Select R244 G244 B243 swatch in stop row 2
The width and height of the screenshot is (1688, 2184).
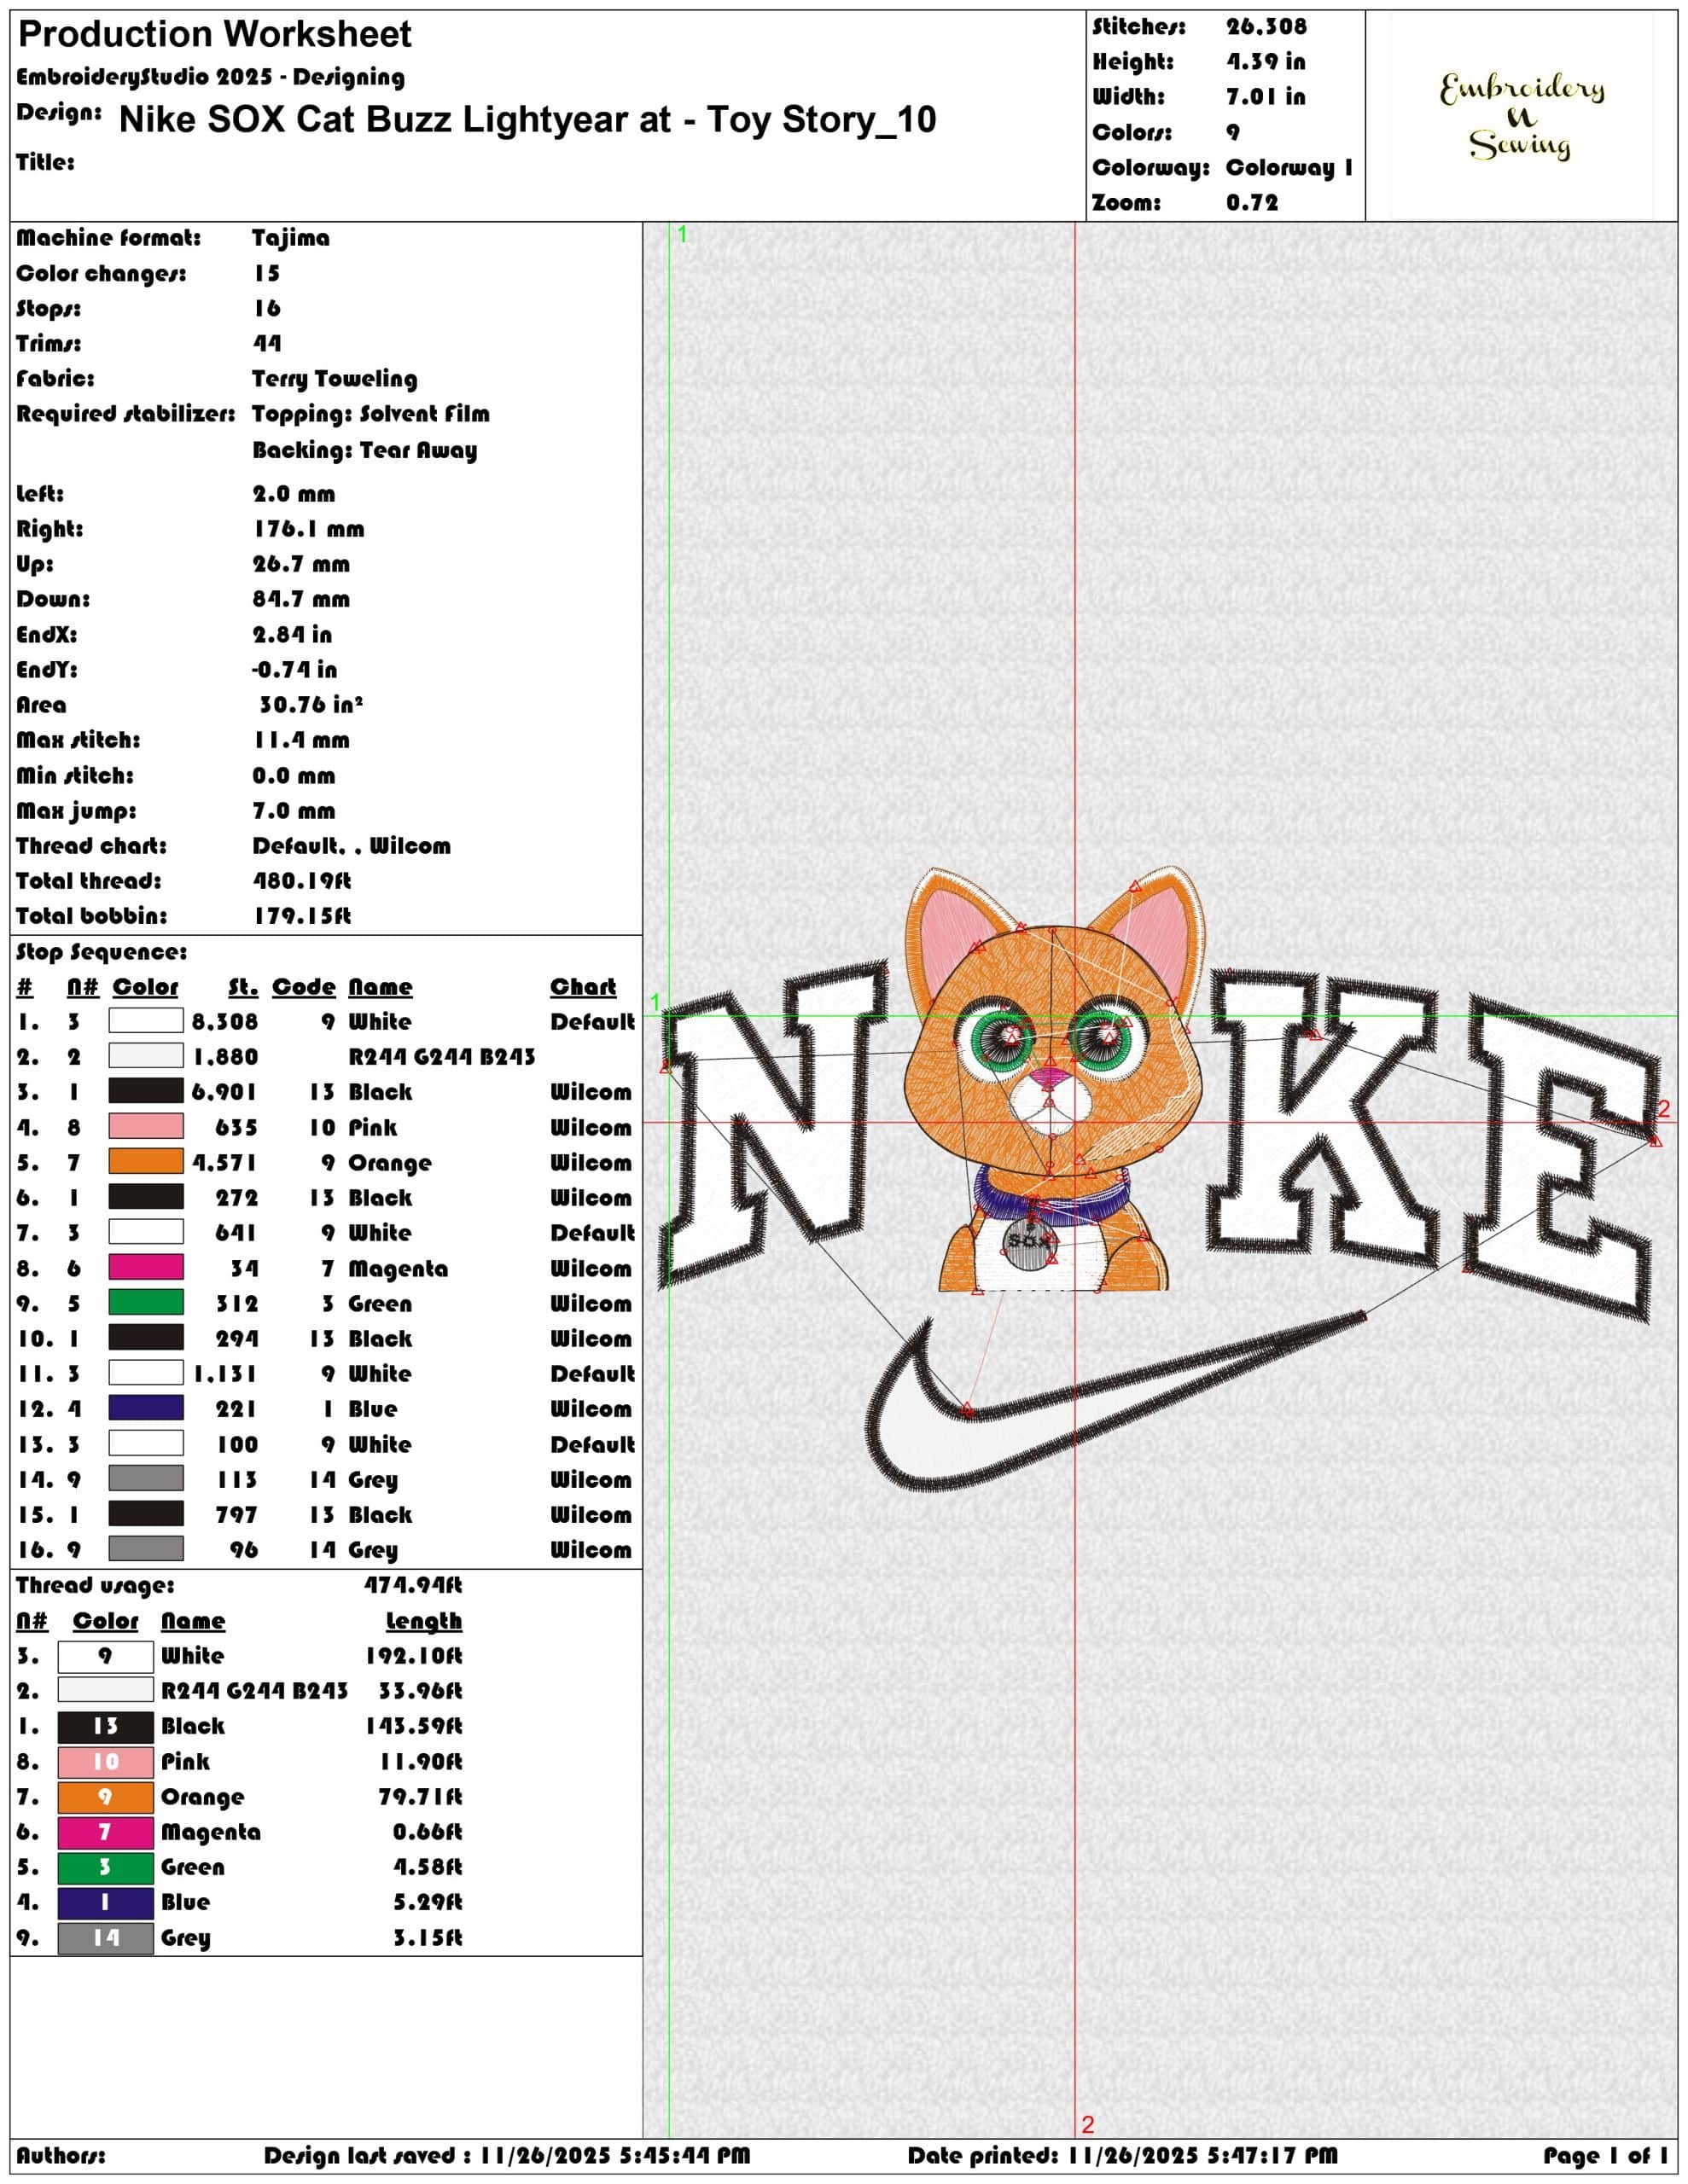[146, 1056]
